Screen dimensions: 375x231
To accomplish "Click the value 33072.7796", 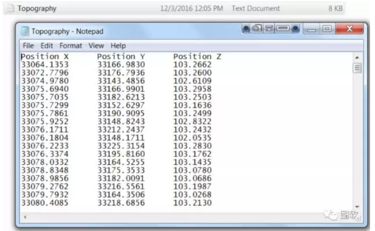I will point(45,73).
